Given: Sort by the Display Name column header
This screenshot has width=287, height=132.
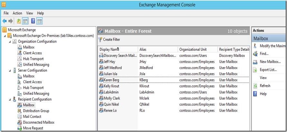Looking at the screenshot, I should tap(109, 49).
